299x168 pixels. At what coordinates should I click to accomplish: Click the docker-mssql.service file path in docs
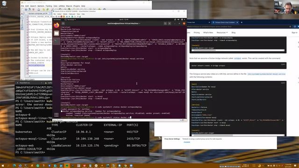[266, 74]
